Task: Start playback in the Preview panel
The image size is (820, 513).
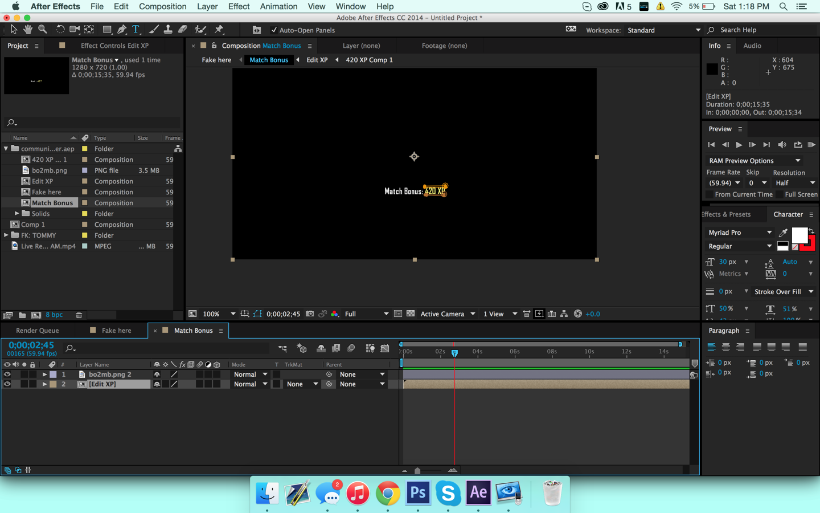Action: pyautogui.click(x=739, y=145)
